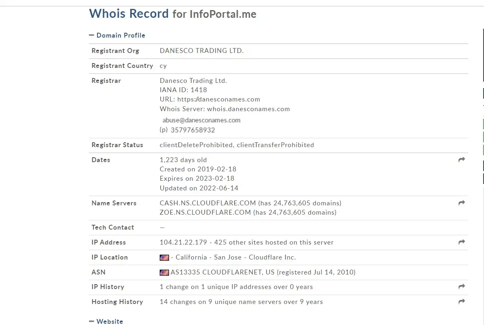Click the IANA ID: 1418 line
Viewport: 484px width, 325px height.
[183, 90]
